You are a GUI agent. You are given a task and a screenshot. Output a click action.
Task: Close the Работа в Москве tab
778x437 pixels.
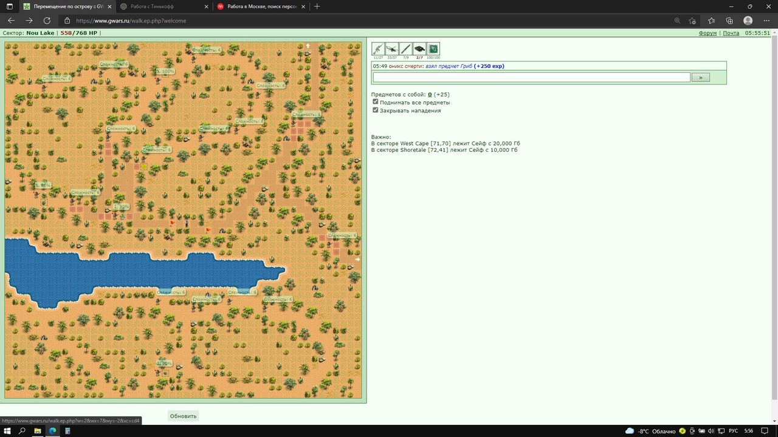303,7
